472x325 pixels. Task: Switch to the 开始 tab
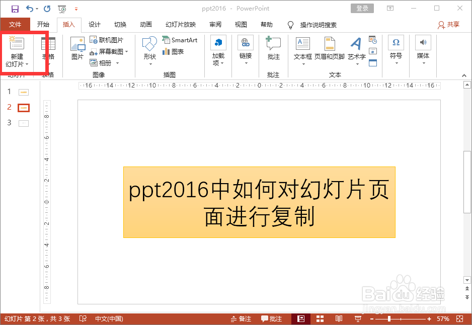coord(43,24)
